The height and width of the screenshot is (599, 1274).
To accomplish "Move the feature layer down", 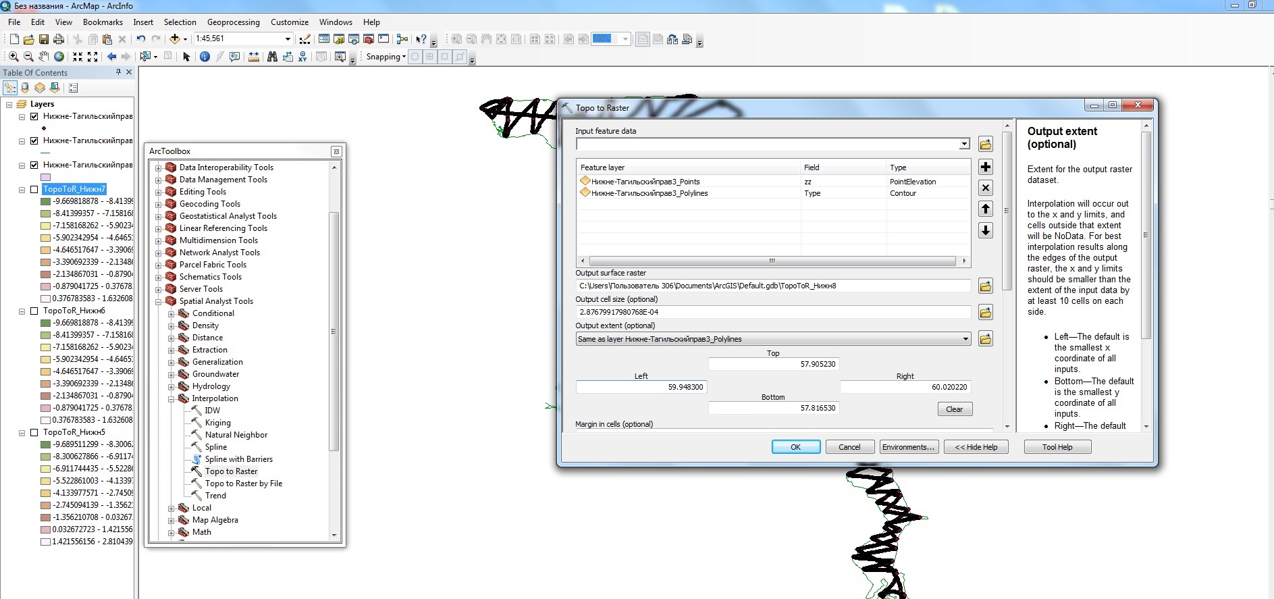I will (986, 230).
